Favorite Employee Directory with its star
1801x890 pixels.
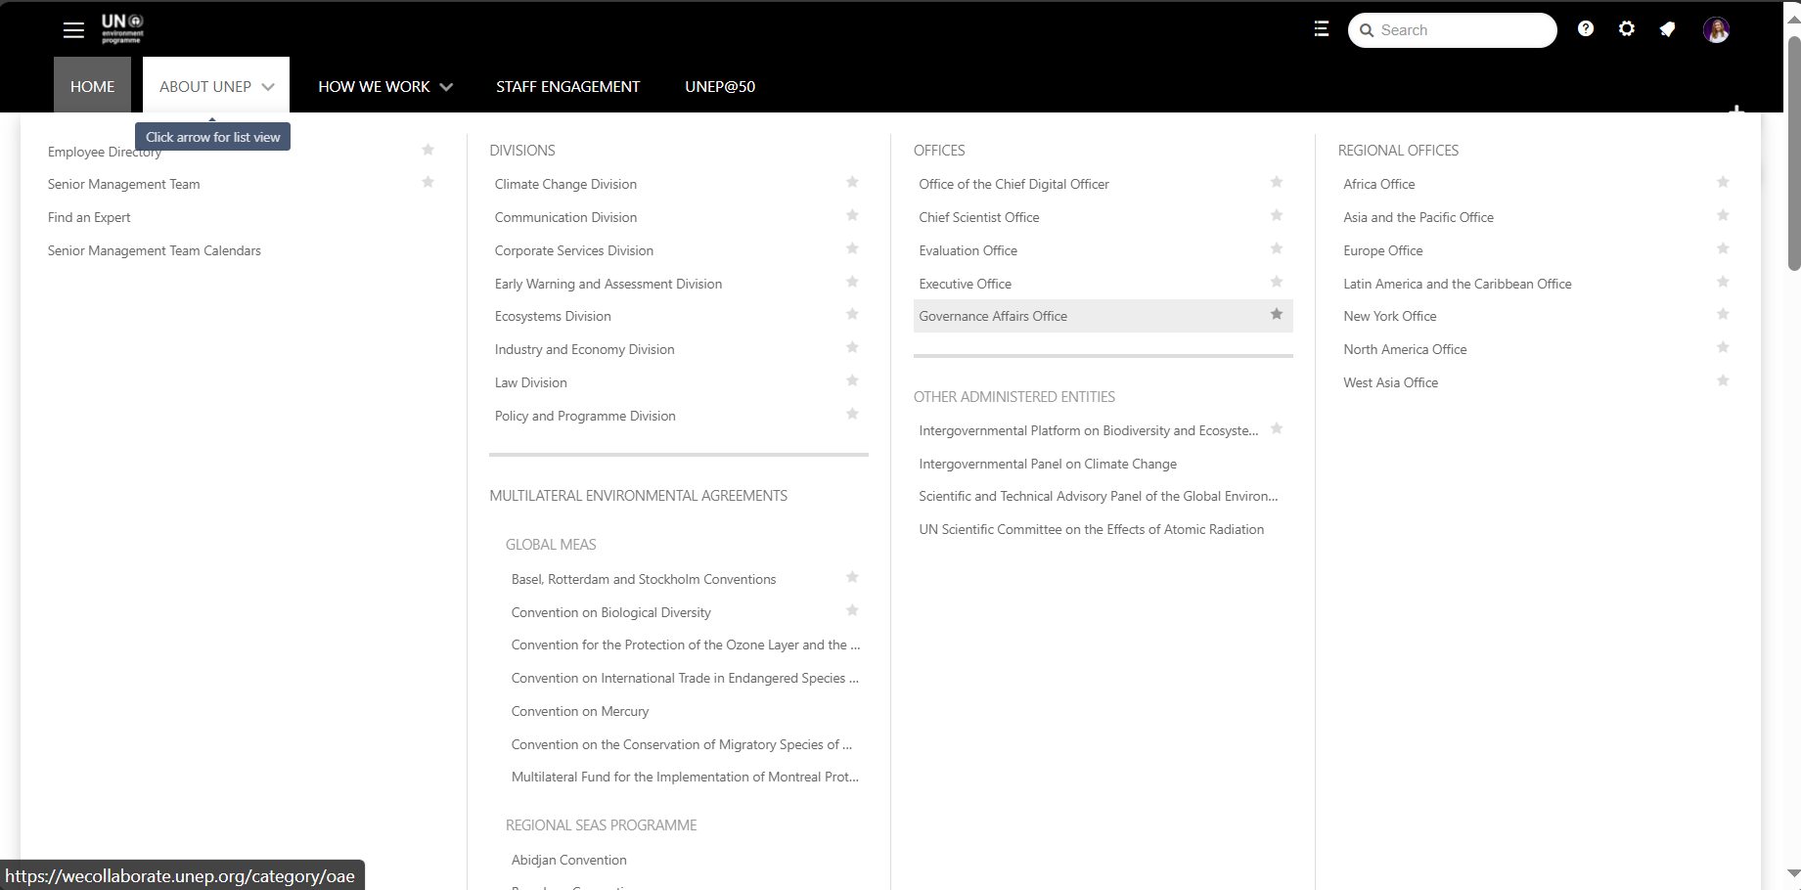[x=428, y=150]
